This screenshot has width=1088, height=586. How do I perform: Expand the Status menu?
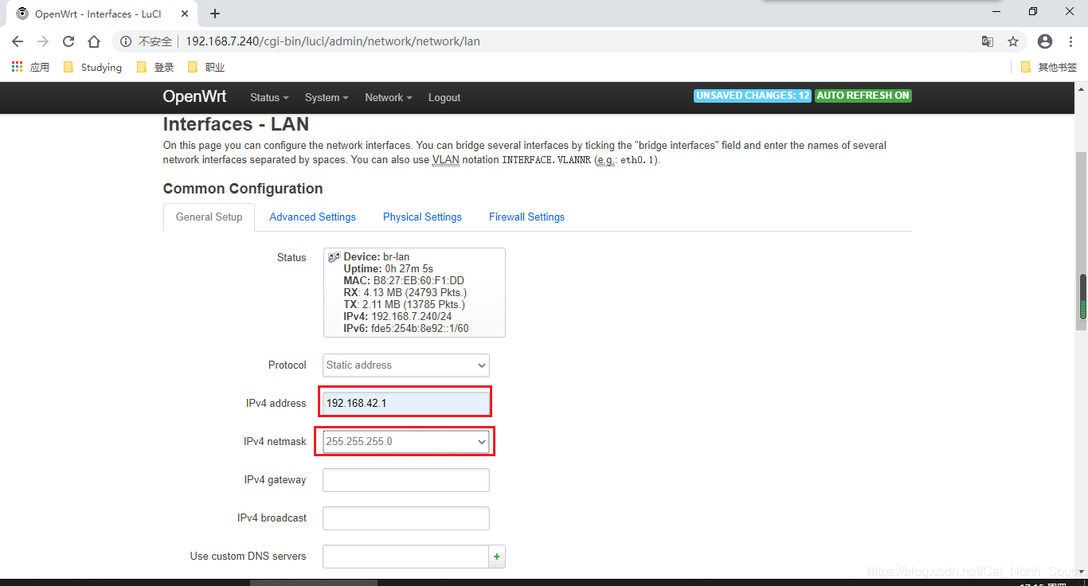pyautogui.click(x=269, y=97)
